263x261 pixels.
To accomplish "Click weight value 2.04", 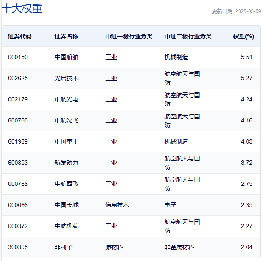I will tap(247, 247).
